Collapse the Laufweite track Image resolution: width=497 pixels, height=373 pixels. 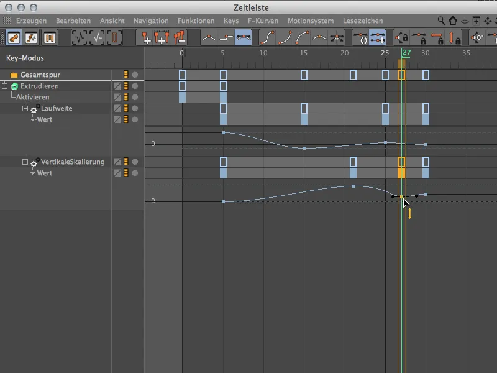pyautogui.click(x=25, y=108)
